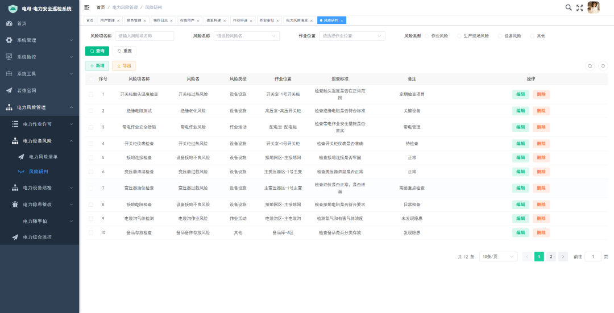Click the search magnifier icon in top header

pyautogui.click(x=569, y=7)
